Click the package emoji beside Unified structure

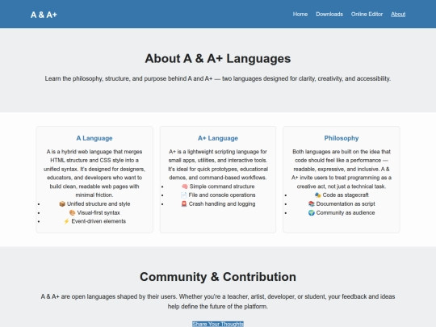tap(62, 203)
